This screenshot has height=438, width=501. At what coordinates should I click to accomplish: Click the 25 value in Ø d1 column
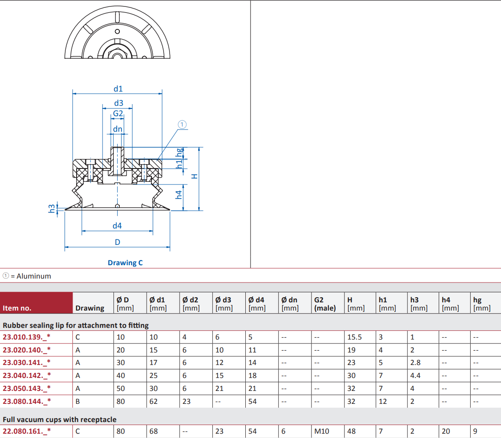[154, 375]
